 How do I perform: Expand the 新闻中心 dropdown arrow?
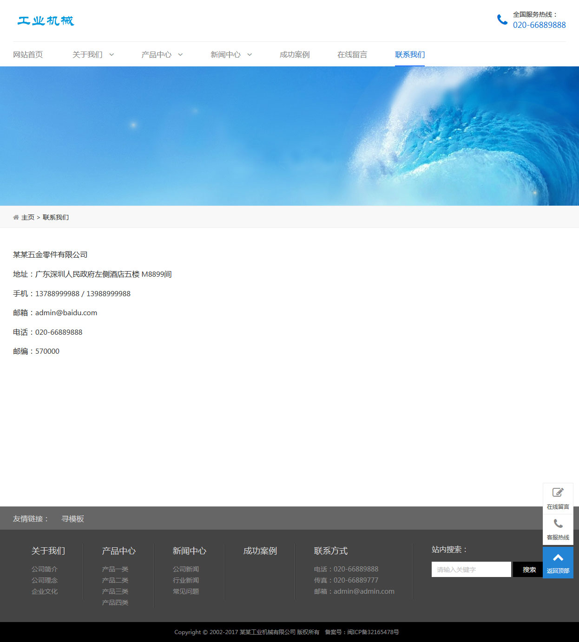250,55
